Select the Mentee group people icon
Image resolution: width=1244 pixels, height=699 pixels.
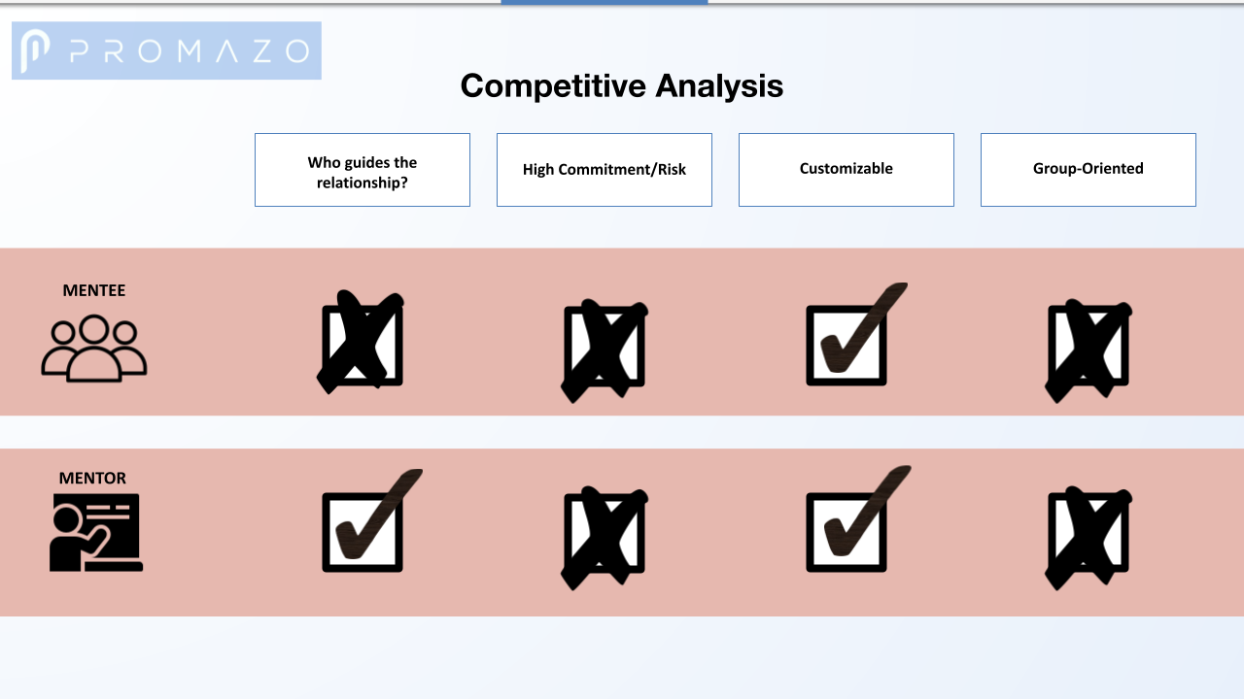[x=94, y=348]
